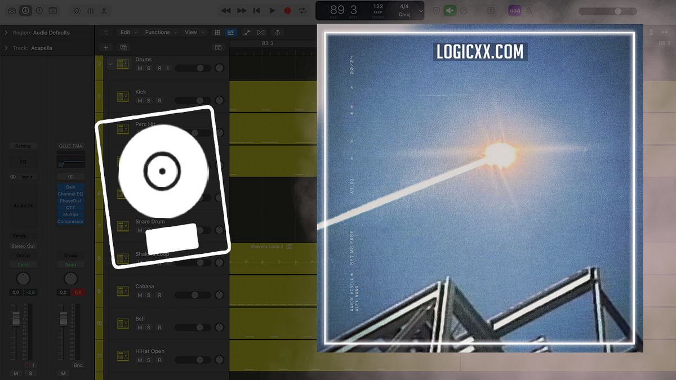Screen dimensions: 676x380
Task: Switch to list view using the blue icon
Action: point(230,32)
